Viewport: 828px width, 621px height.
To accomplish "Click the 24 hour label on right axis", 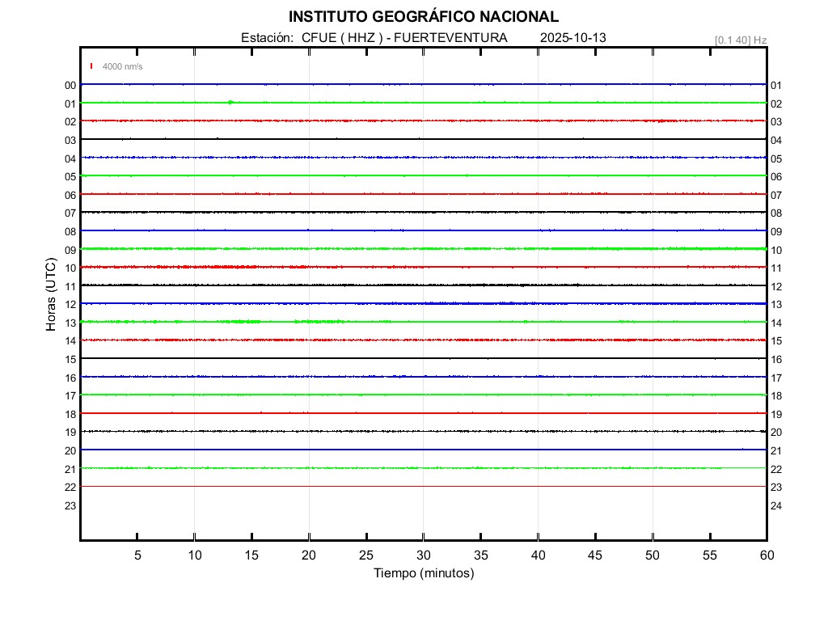I will (x=775, y=506).
